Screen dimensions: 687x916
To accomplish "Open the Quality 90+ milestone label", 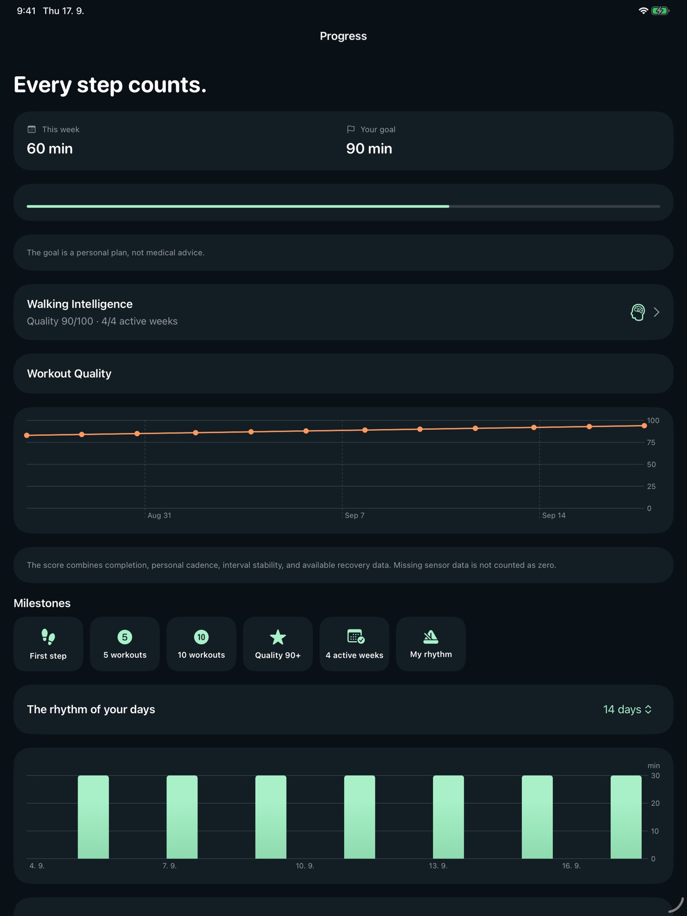I will (278, 656).
